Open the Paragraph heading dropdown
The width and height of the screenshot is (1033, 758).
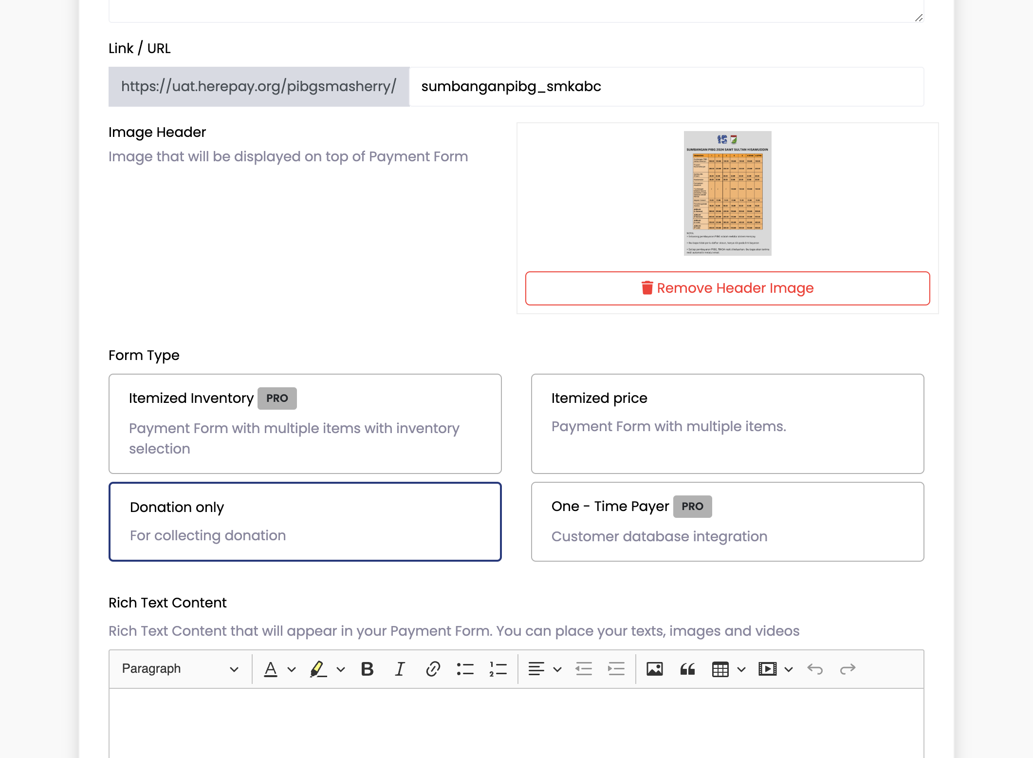[180, 669]
